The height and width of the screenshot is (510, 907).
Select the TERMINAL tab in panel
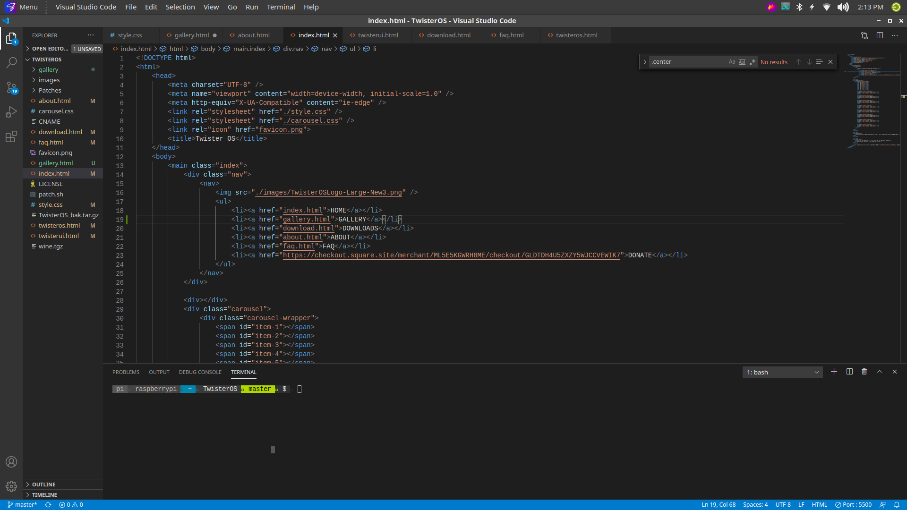click(x=244, y=372)
